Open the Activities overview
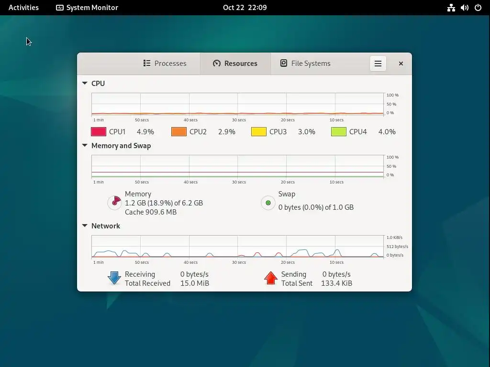The width and height of the screenshot is (490, 367). tap(23, 8)
